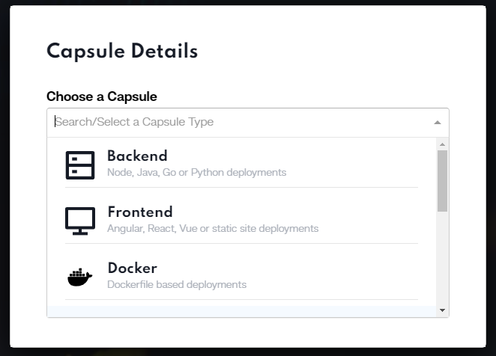The image size is (496, 356).
Task: Focus the Search/Select a Capsule Type field
Action: (x=248, y=123)
